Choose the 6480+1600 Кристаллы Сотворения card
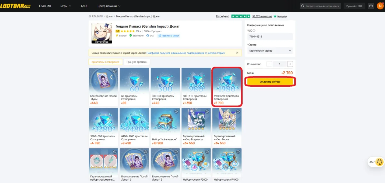Viewport: 385px width, 183px height. 134,127
